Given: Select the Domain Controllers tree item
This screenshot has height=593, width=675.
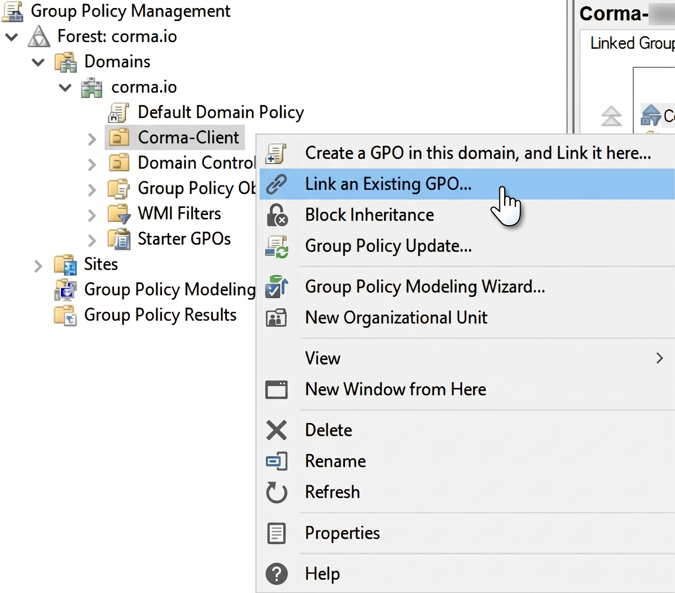Looking at the screenshot, I should point(197,163).
